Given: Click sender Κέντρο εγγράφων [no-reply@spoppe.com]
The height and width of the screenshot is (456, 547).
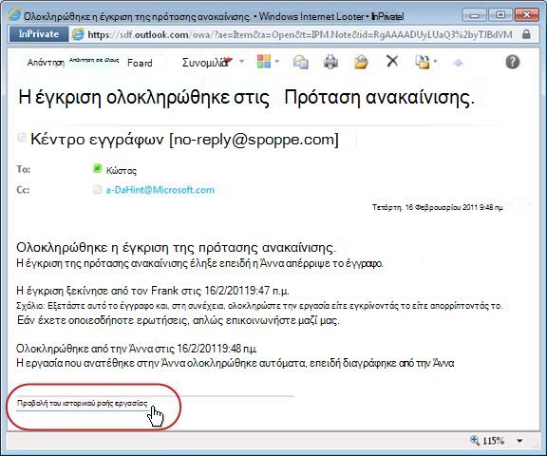Looking at the screenshot, I should click(184, 140).
